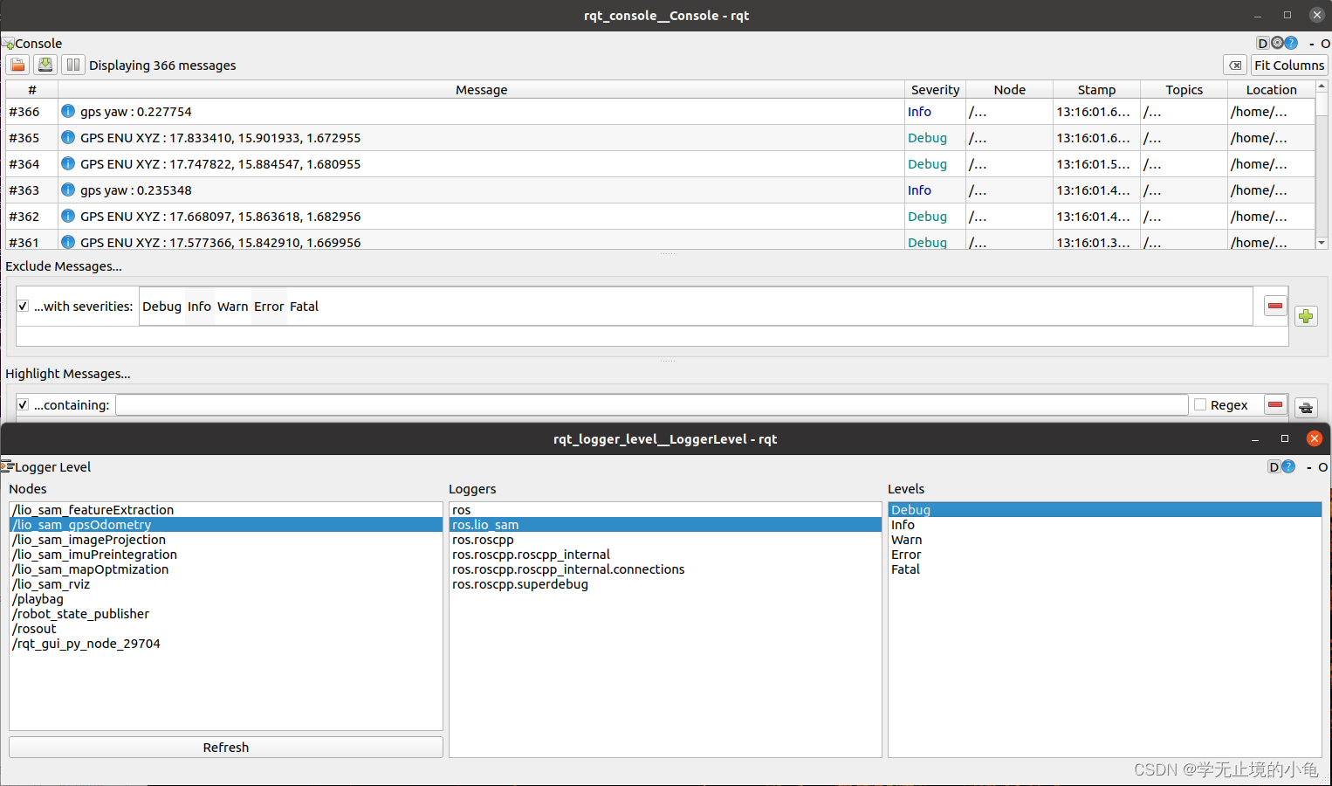Image resolution: width=1332 pixels, height=786 pixels.
Task: Select node /lio_sam_mapOptmization
Action: (226, 569)
